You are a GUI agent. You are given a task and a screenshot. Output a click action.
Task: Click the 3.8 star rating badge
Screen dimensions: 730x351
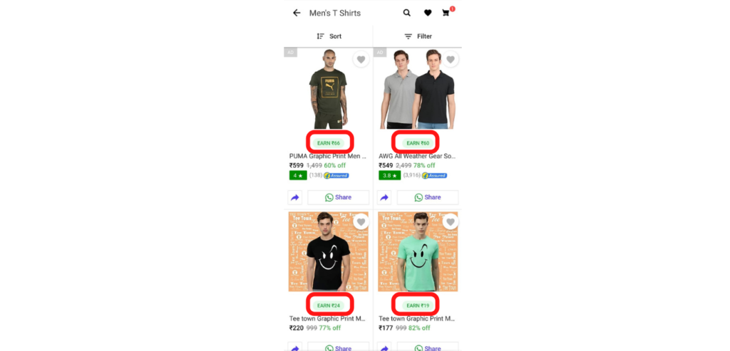390,175
